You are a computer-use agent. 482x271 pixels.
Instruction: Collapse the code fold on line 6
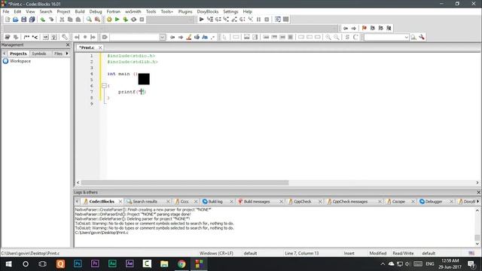(x=104, y=86)
